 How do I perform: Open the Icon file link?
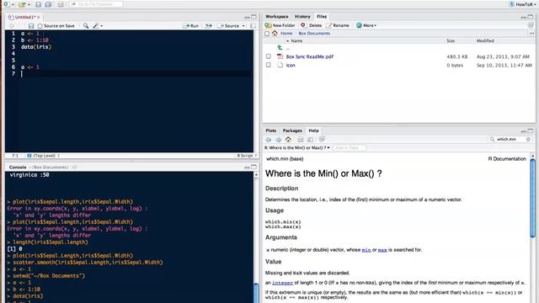(291, 66)
